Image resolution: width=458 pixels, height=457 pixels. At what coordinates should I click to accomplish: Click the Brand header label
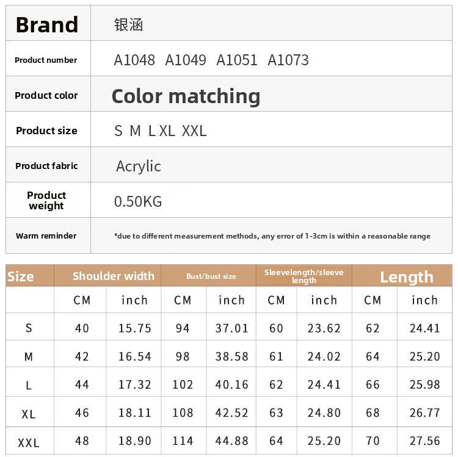47,24
